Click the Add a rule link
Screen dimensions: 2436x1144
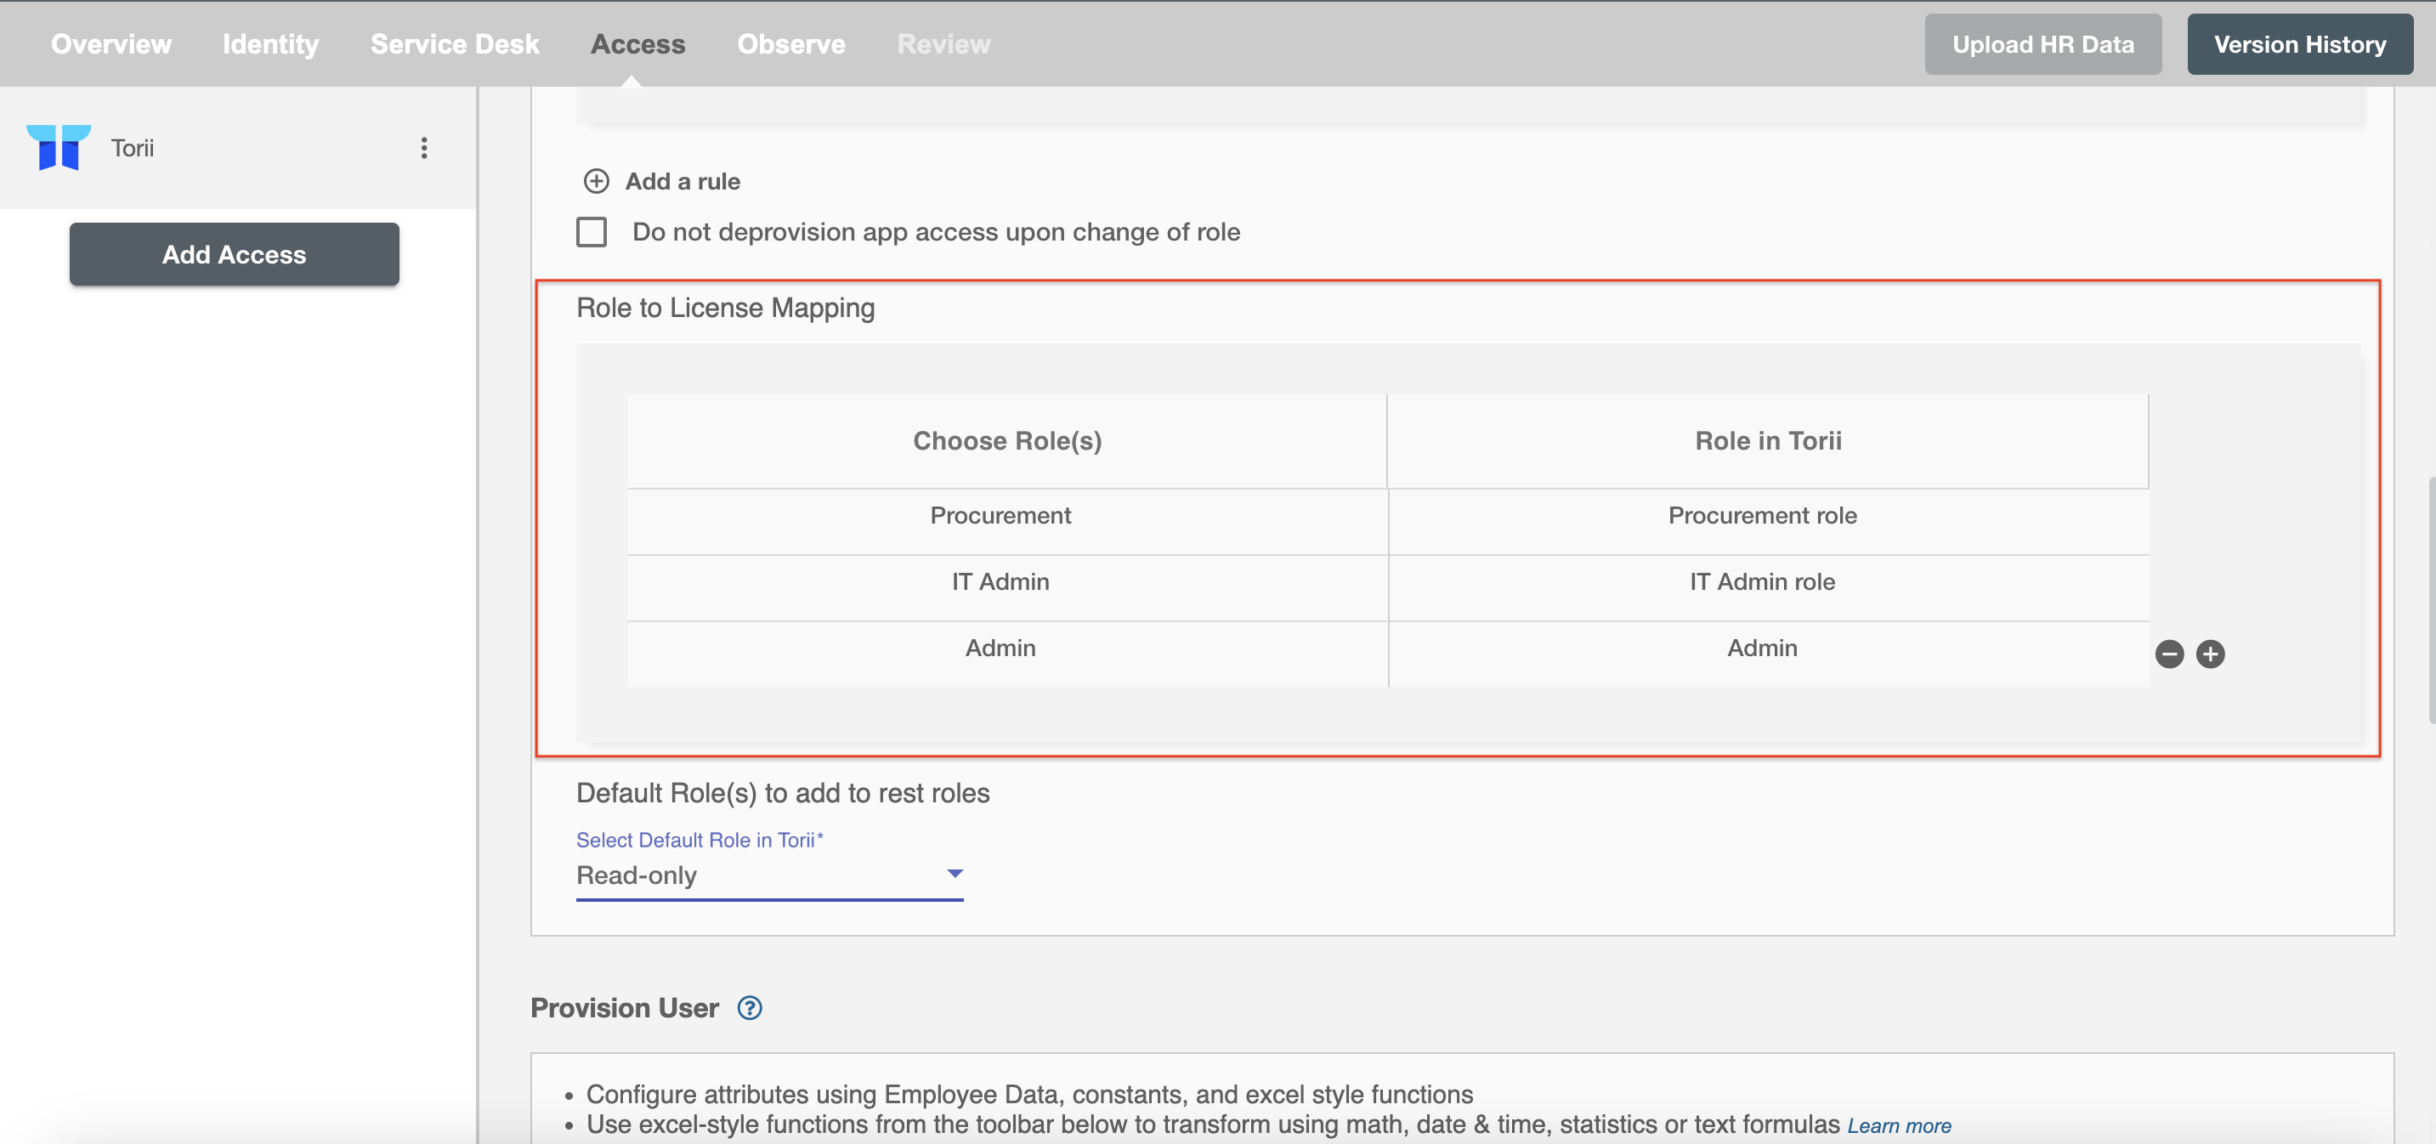pos(683,180)
